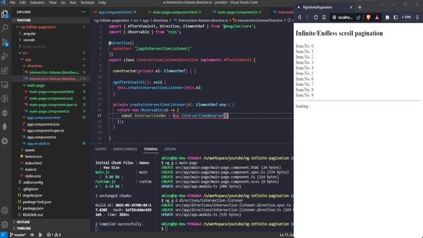This screenshot has height=238, width=423.
Task: Open the browser hamburger menu
Action: point(417,17)
